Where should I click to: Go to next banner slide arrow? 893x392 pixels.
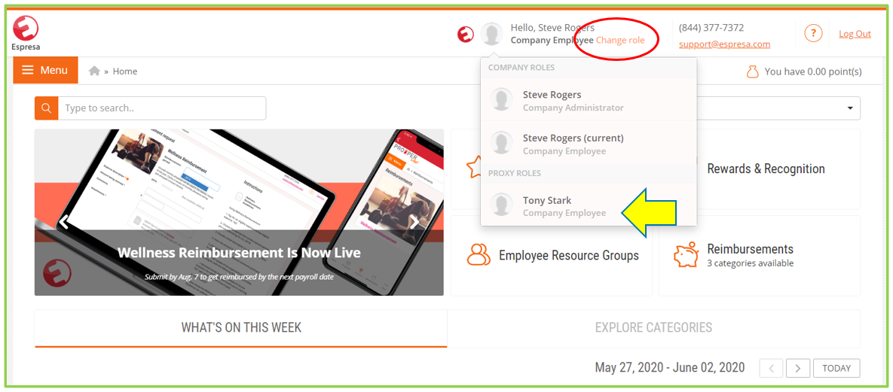(414, 220)
